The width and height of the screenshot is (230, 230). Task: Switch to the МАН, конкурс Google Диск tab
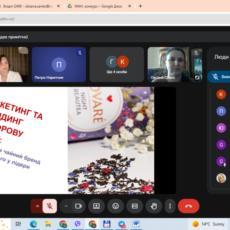(x=98, y=6)
